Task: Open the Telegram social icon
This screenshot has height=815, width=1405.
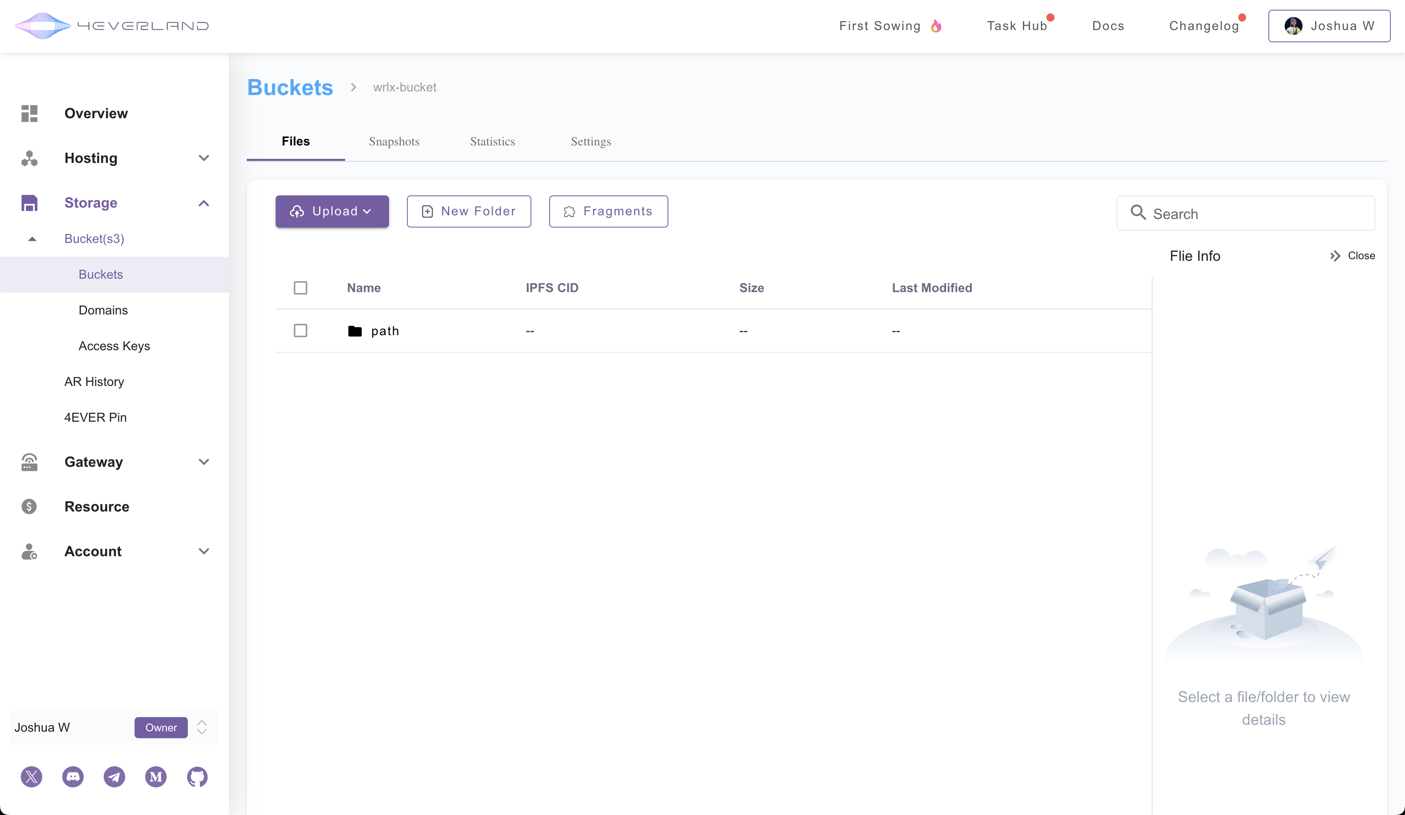Action: pyautogui.click(x=114, y=776)
